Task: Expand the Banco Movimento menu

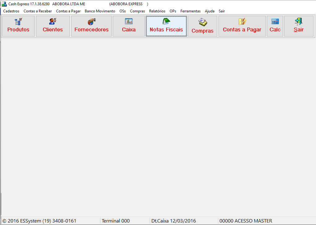Action: click(100, 11)
